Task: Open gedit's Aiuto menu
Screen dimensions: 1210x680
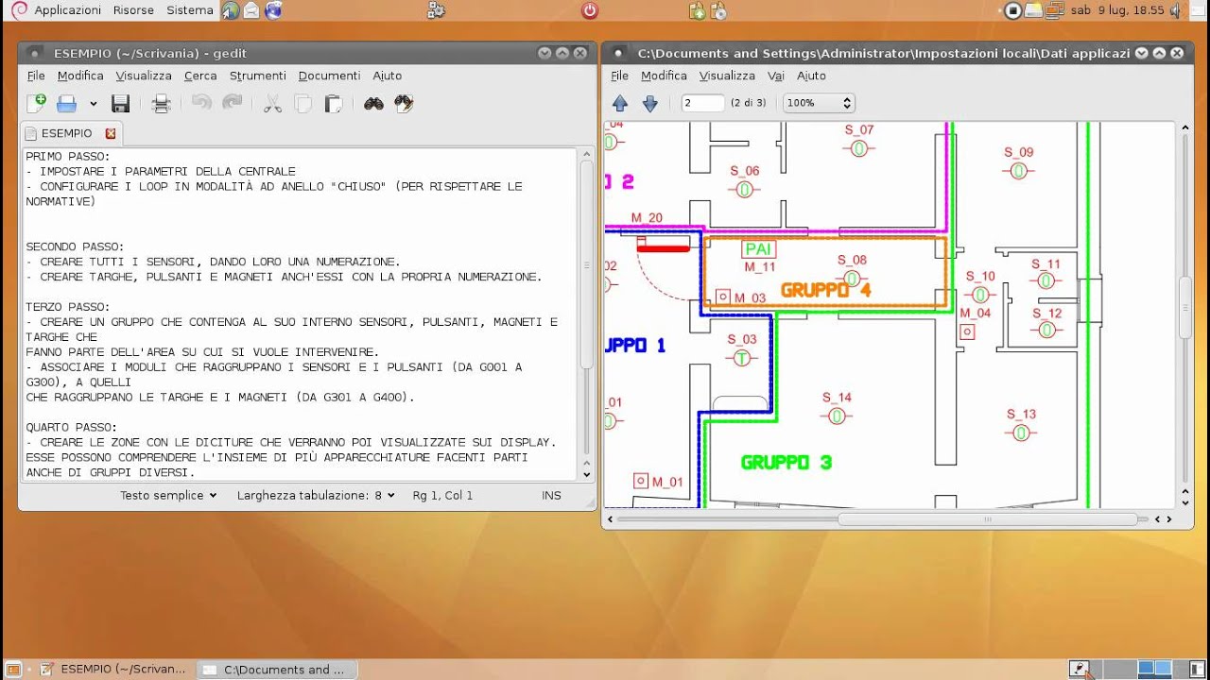Action: pyautogui.click(x=387, y=76)
